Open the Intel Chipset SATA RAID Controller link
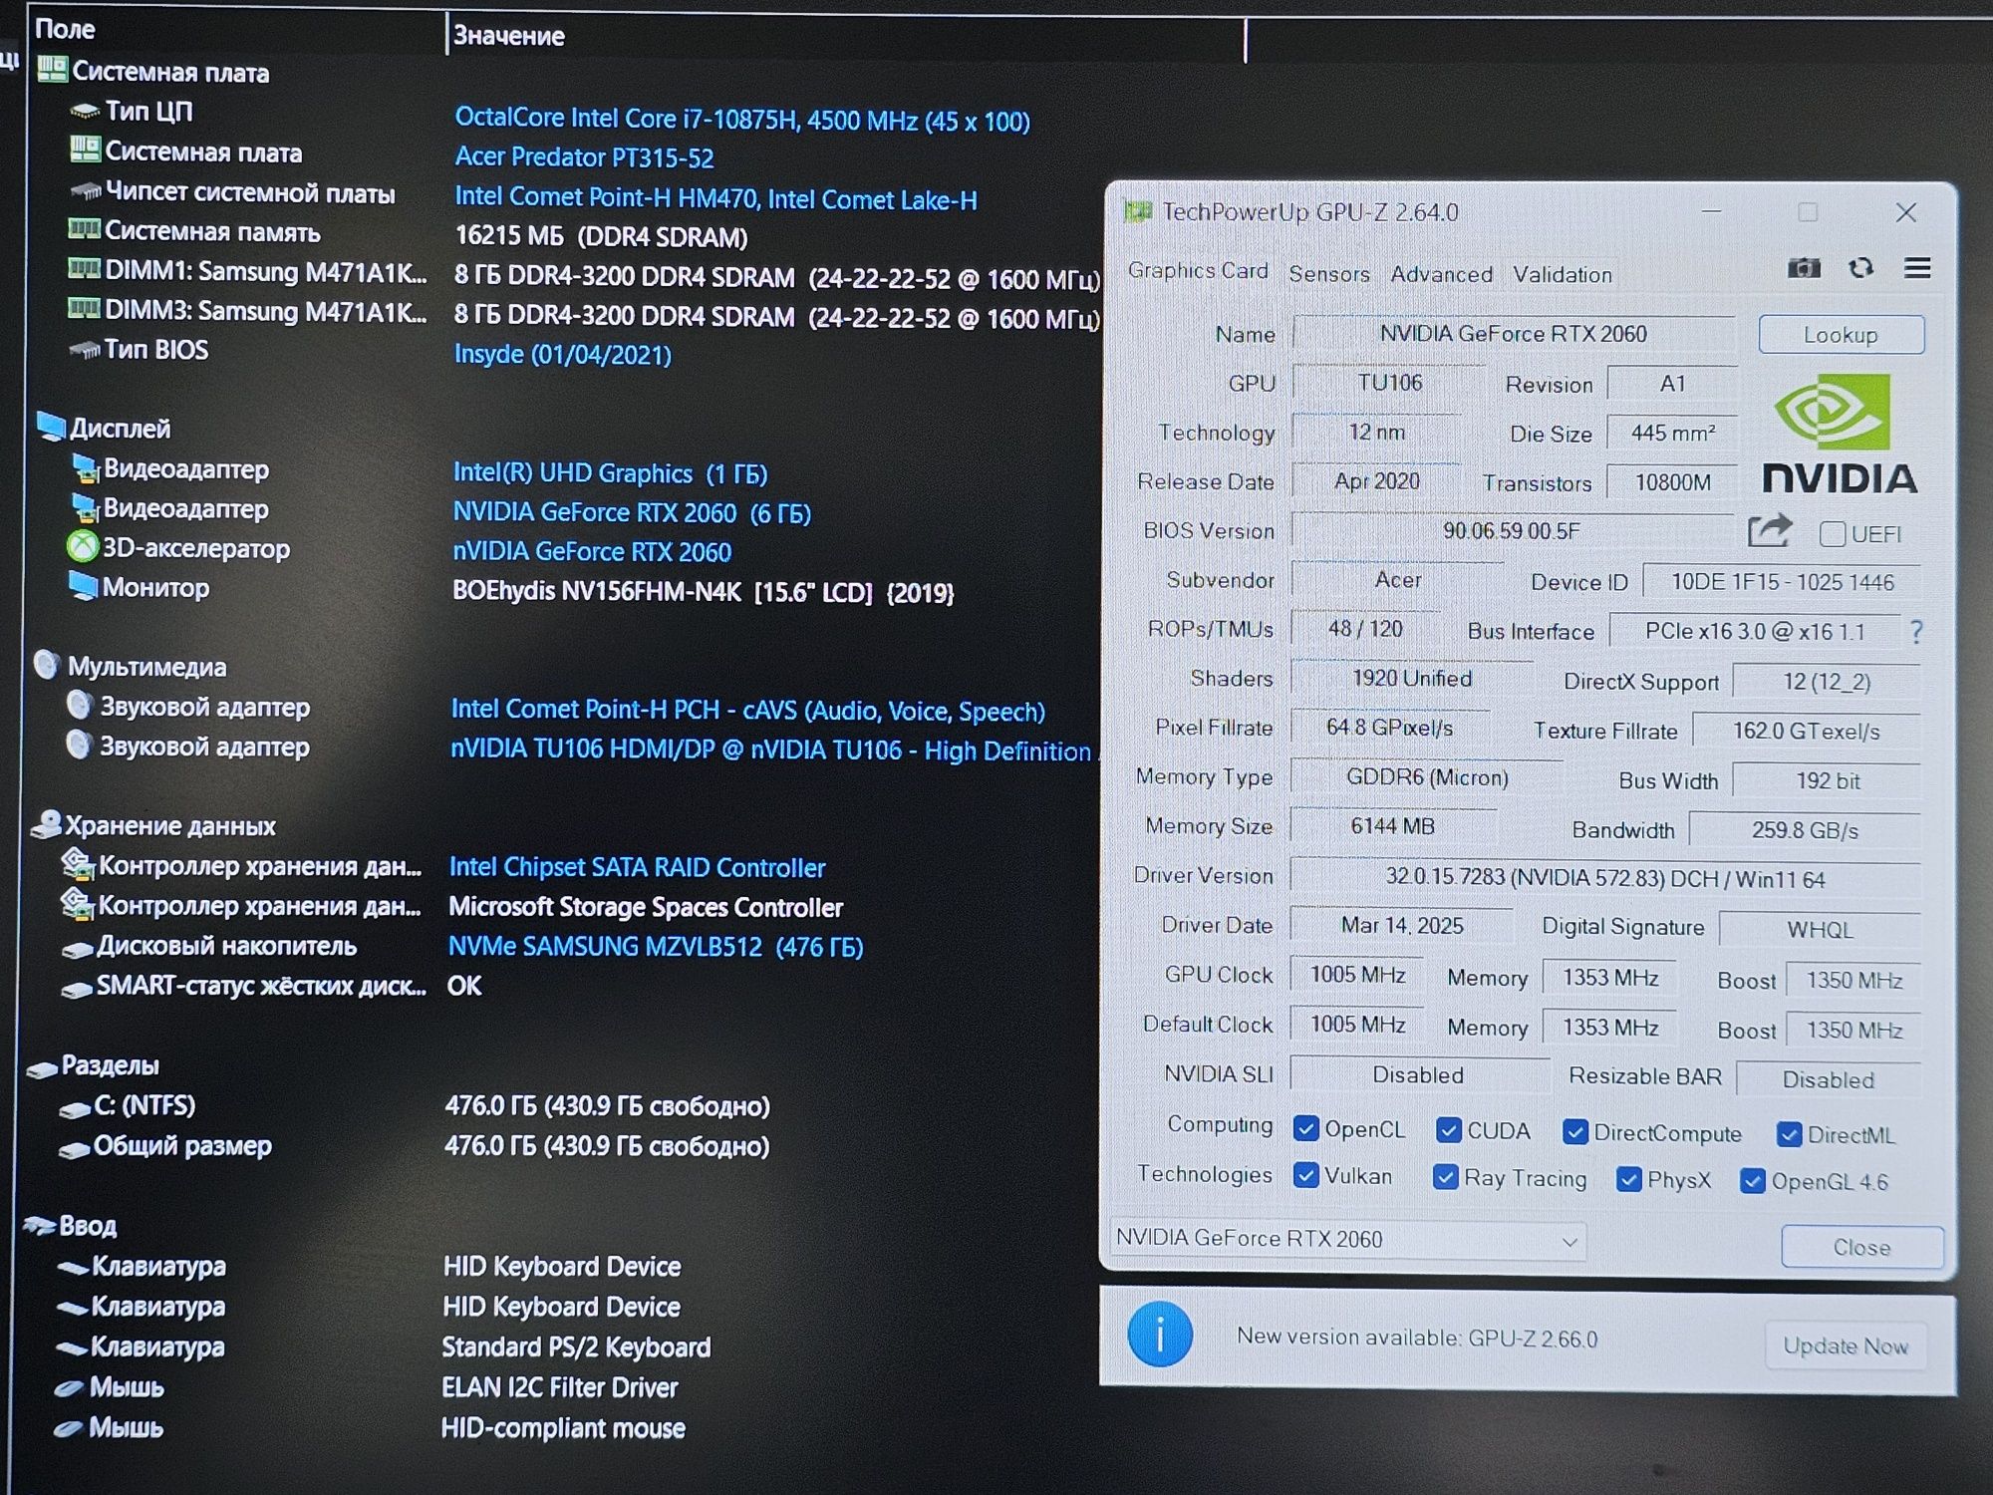This screenshot has width=1993, height=1495. 637,867
